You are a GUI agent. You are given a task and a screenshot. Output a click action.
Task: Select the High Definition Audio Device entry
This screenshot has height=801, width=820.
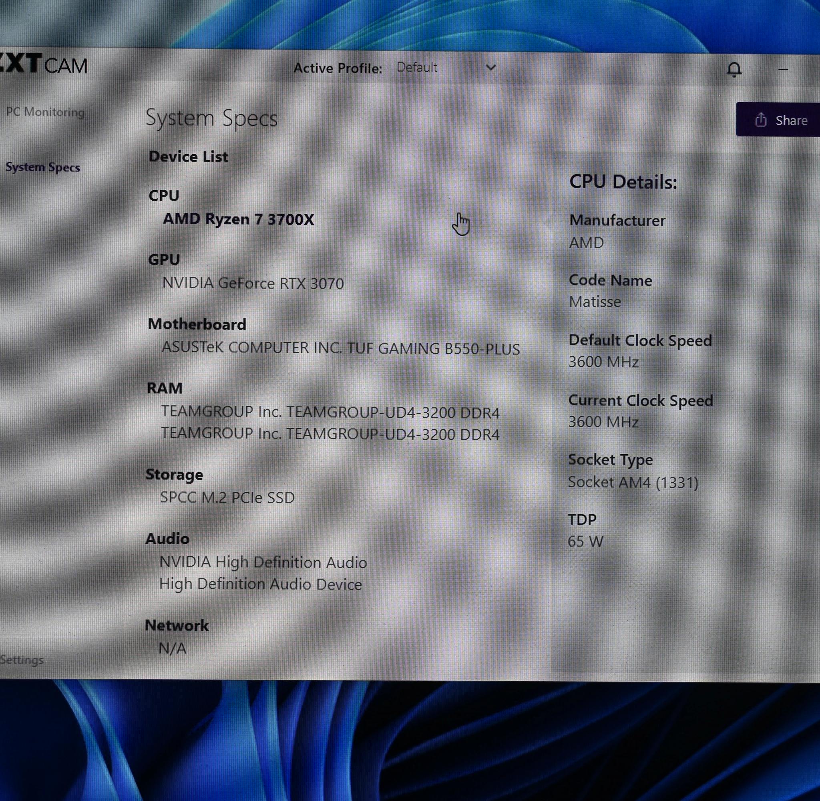[261, 584]
